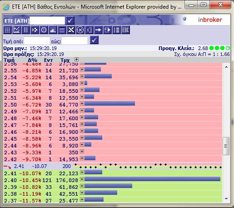Image resolution: width=234 pixels, height=208 pixels.
Task: Expand the 2.50 price row
Action: point(82,103)
